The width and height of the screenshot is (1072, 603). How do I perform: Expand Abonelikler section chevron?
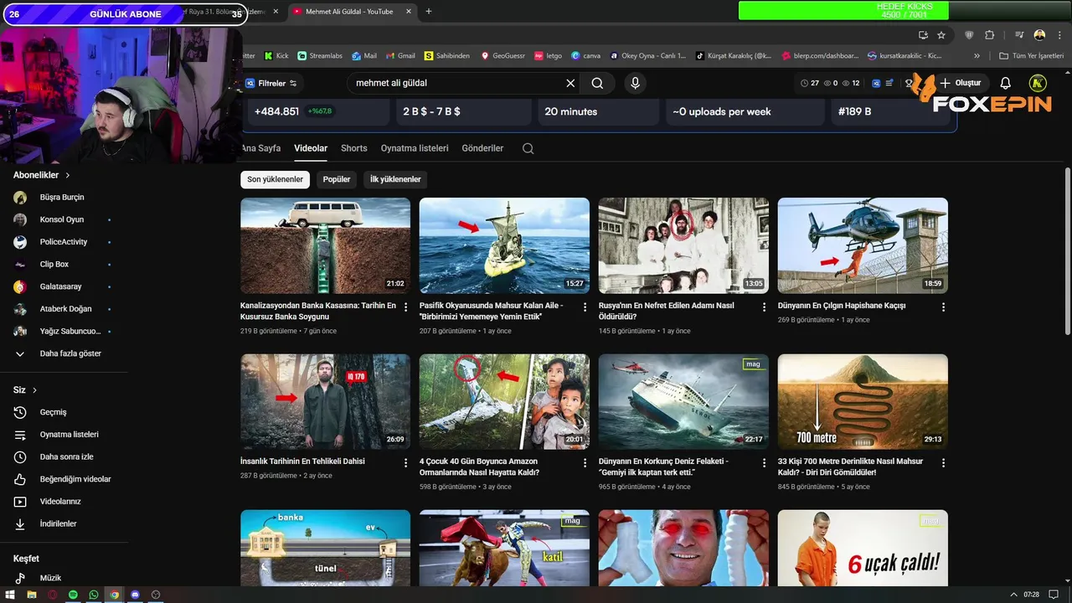point(68,175)
